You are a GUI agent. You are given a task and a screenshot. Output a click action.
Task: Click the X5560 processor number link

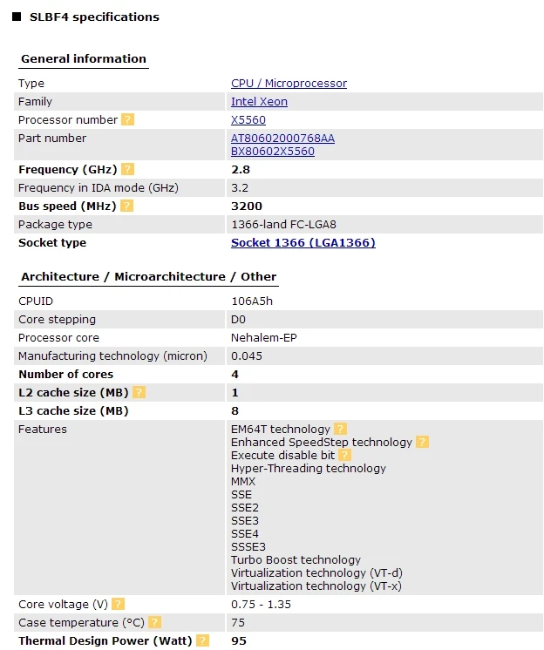(x=248, y=120)
